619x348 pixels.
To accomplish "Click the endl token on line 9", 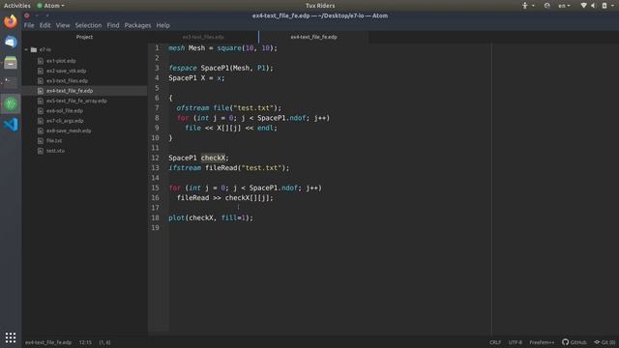I will point(265,128).
